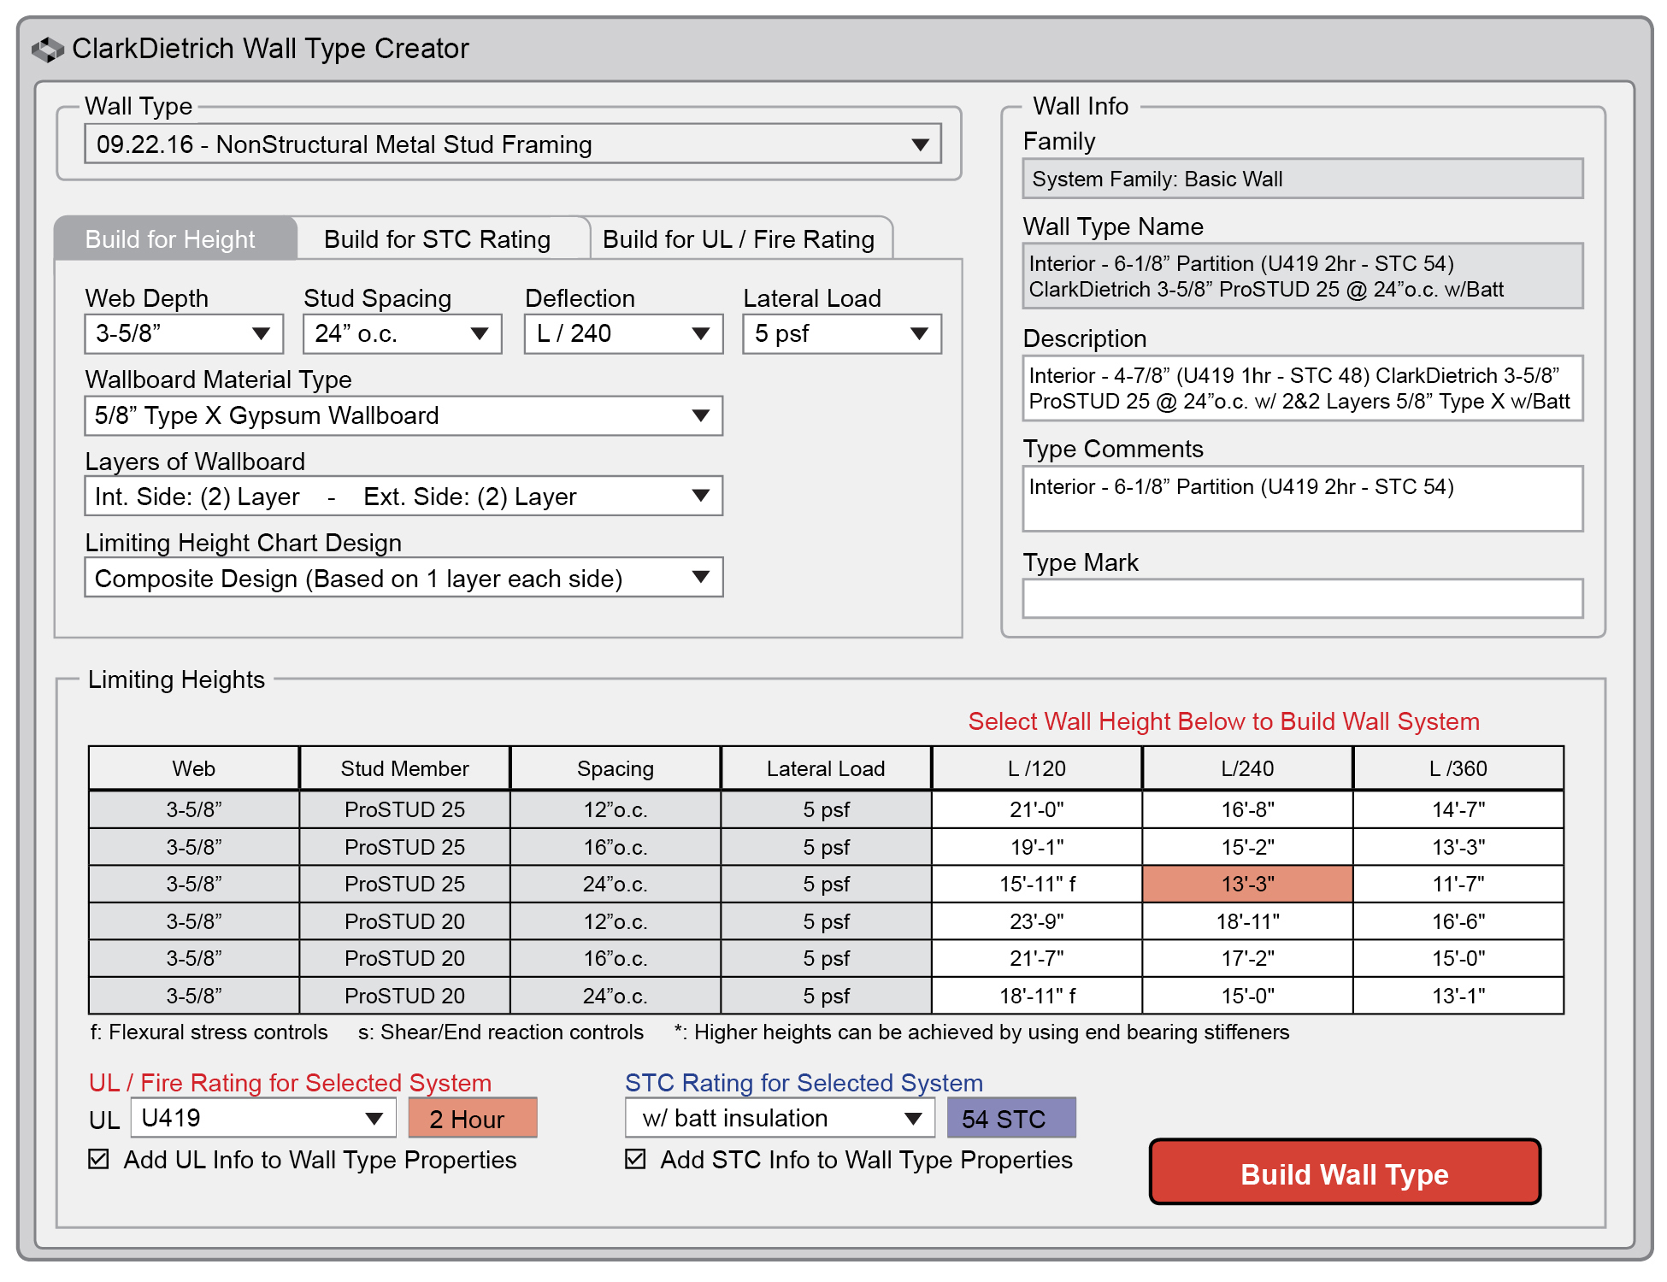The width and height of the screenshot is (1667, 1282).
Task: Click the L/240 column header
Action: 1247,768
